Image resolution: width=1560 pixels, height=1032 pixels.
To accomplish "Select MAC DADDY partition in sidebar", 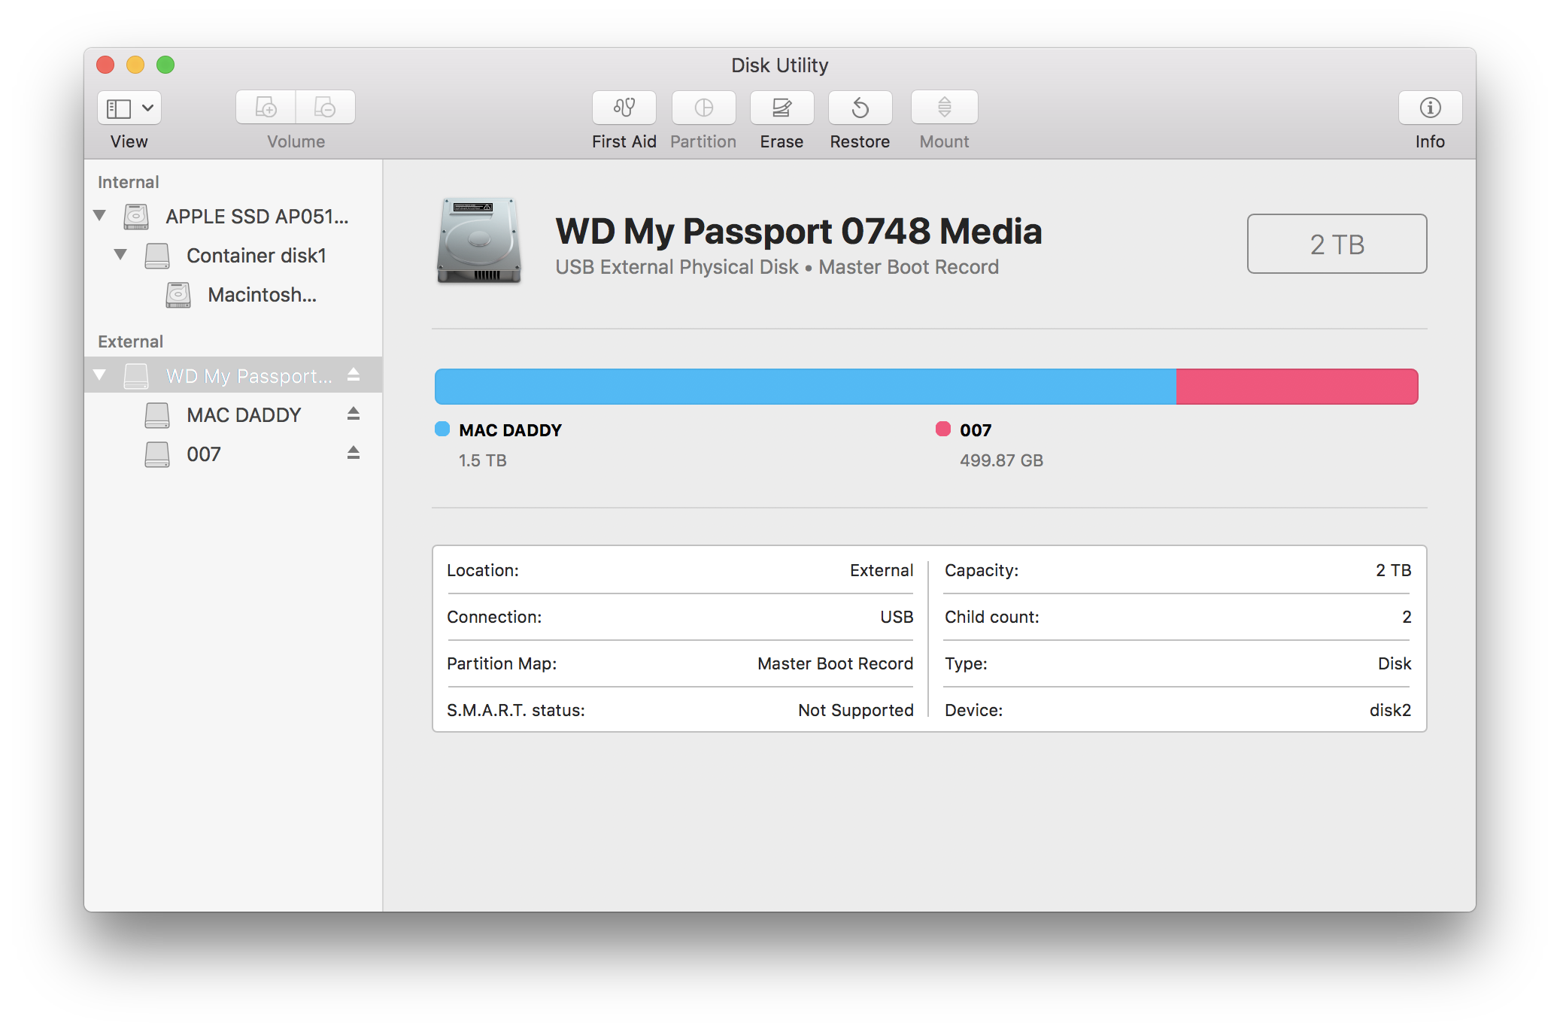I will point(245,412).
